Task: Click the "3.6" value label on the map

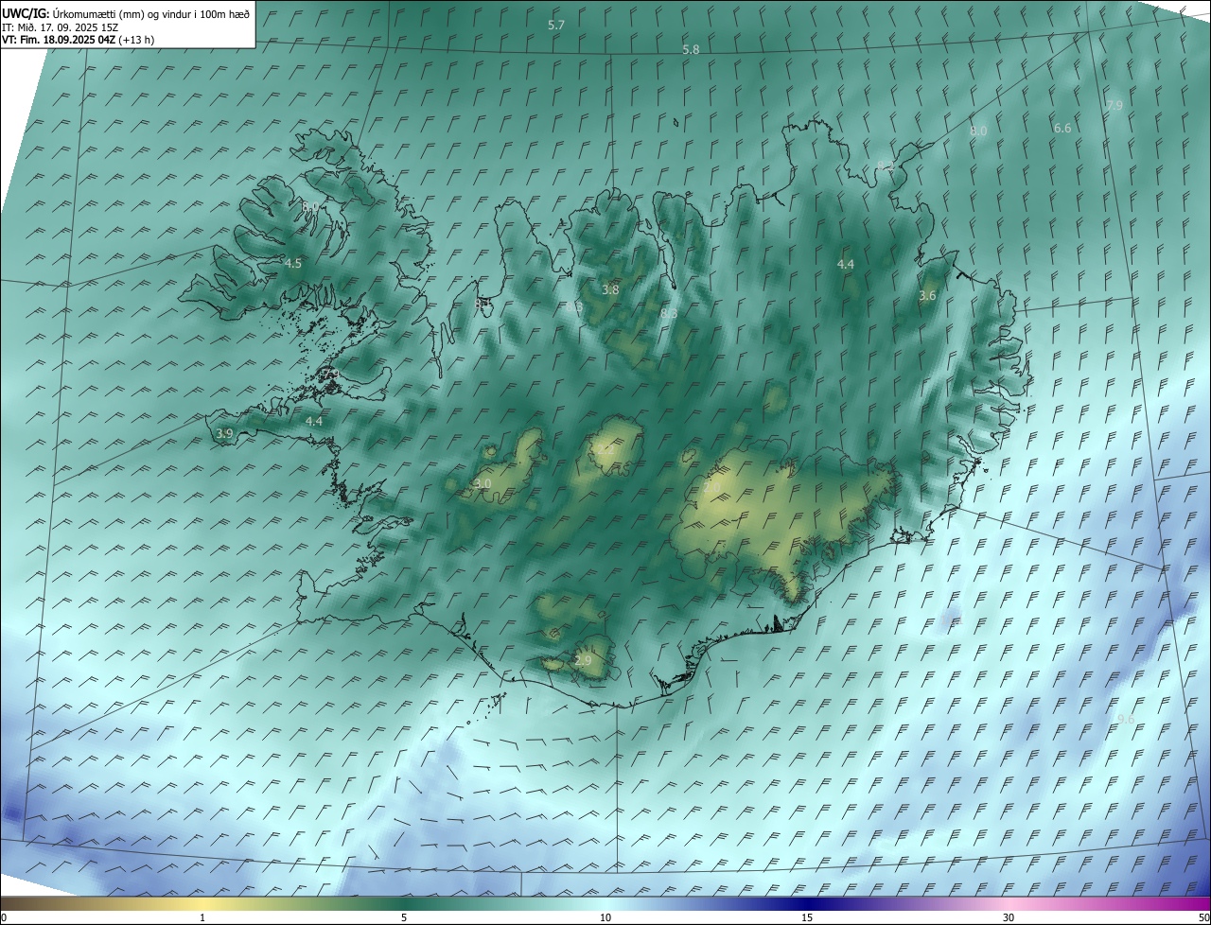Action: click(927, 296)
